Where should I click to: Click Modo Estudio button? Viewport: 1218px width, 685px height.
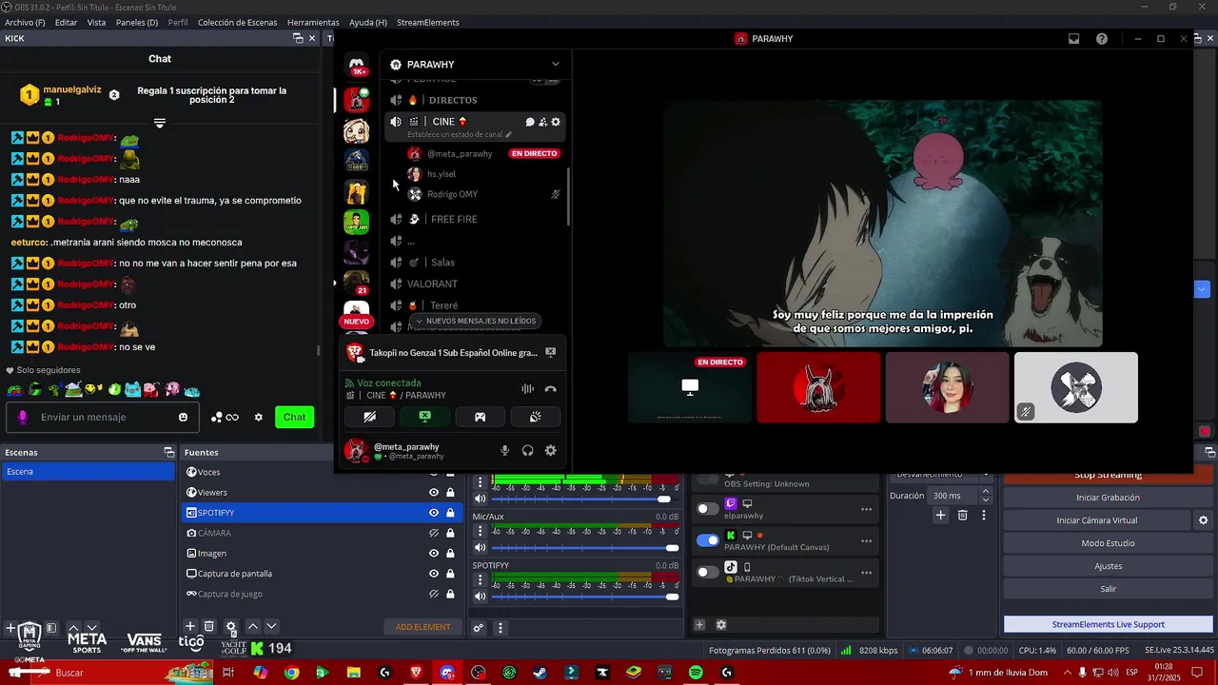1108,543
